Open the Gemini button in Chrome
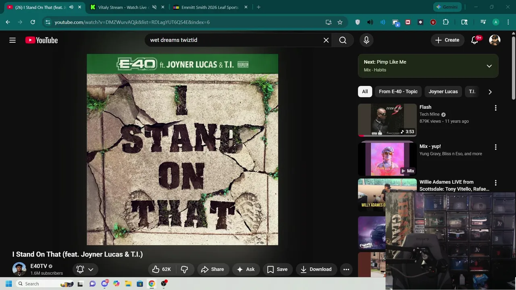Viewport: 516px width, 290px height. [x=446, y=7]
